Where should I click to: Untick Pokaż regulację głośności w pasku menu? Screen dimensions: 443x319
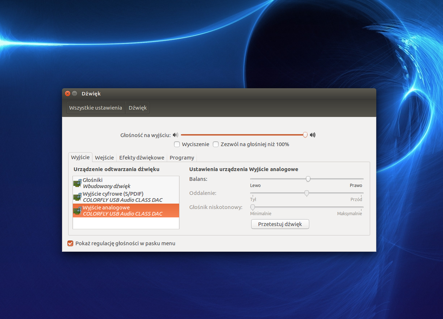[x=70, y=243]
